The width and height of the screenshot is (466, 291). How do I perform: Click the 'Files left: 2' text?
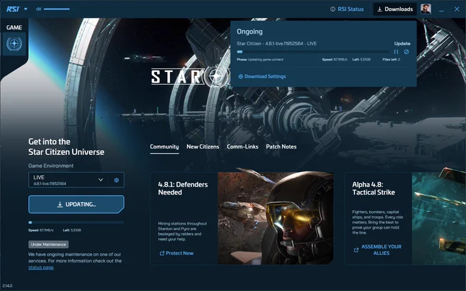pos(391,60)
